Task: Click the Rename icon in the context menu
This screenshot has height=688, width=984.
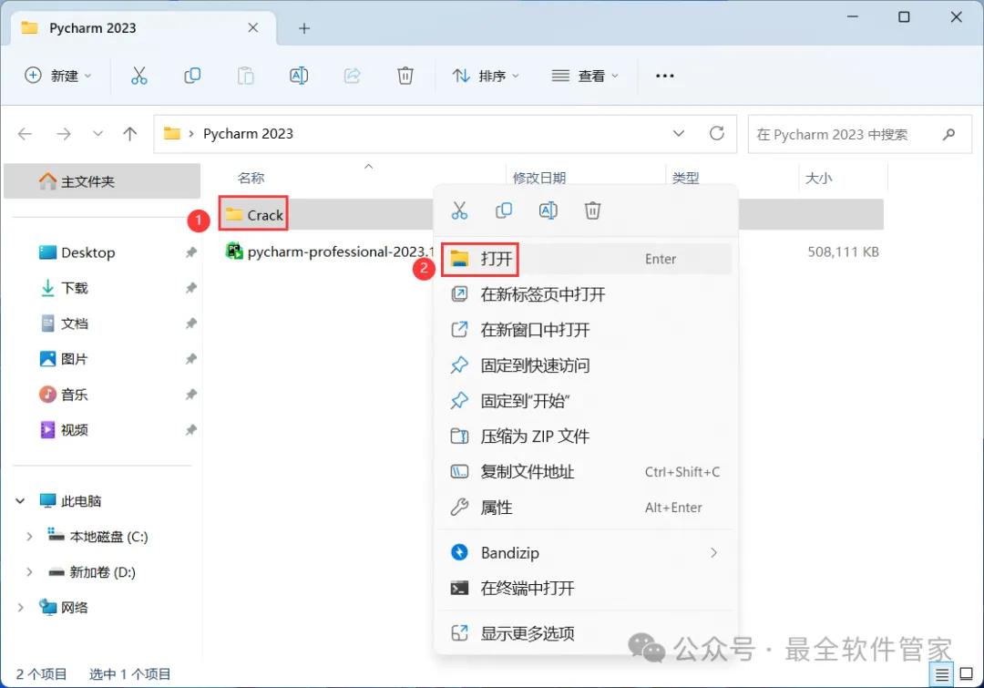Action: point(548,211)
